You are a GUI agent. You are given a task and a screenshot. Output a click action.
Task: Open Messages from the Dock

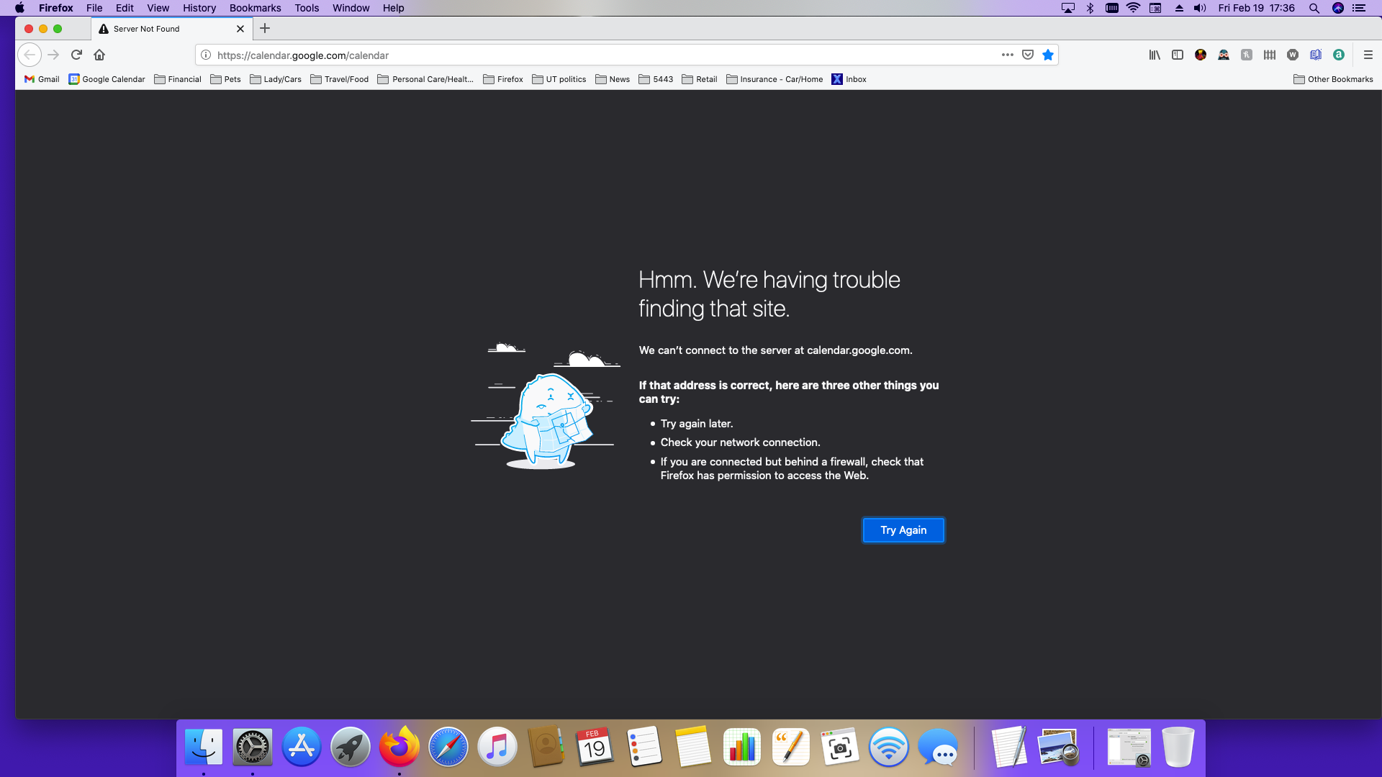pyautogui.click(x=938, y=747)
